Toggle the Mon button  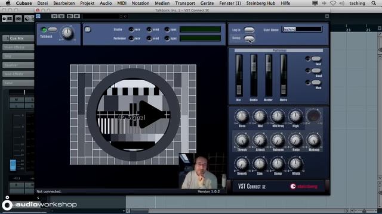pos(316,82)
